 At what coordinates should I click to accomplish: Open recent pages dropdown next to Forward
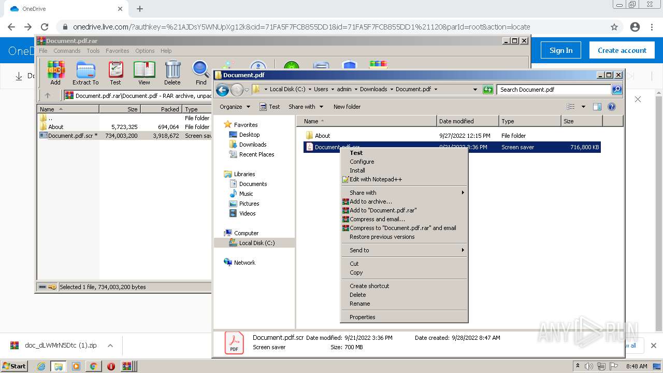(247, 90)
